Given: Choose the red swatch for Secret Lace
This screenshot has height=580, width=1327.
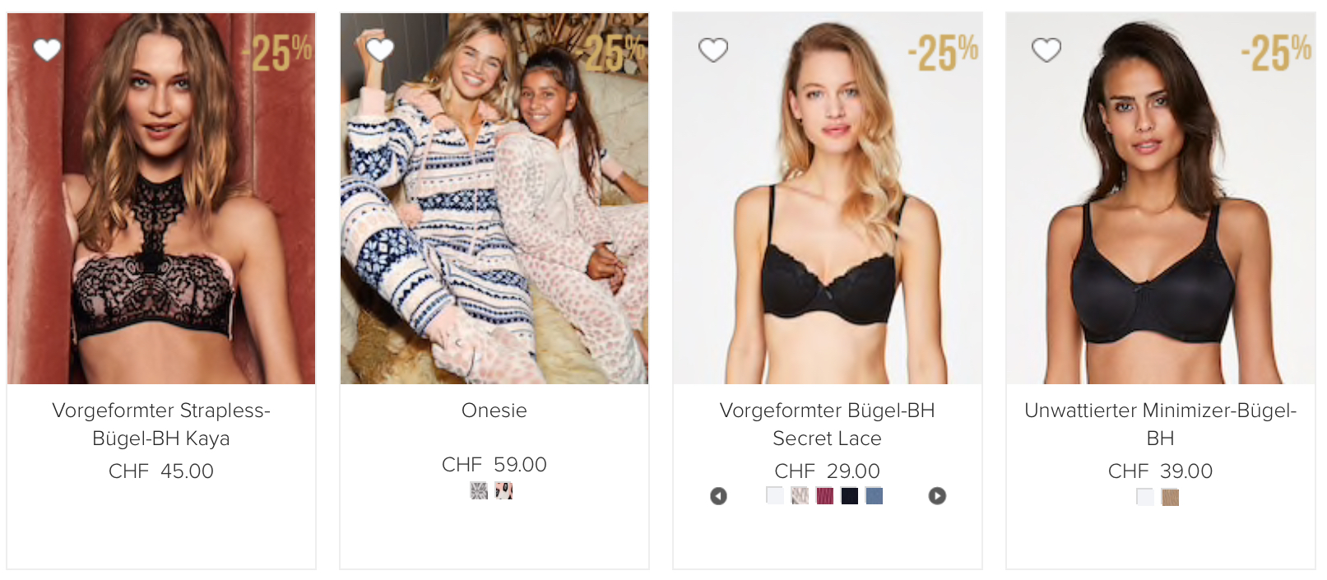Looking at the screenshot, I should tap(824, 495).
